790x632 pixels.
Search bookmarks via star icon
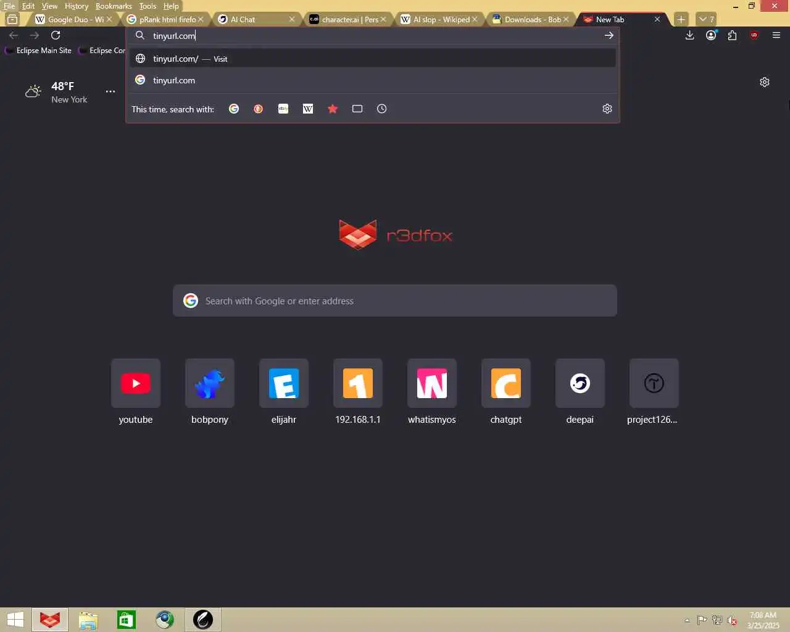(333, 109)
